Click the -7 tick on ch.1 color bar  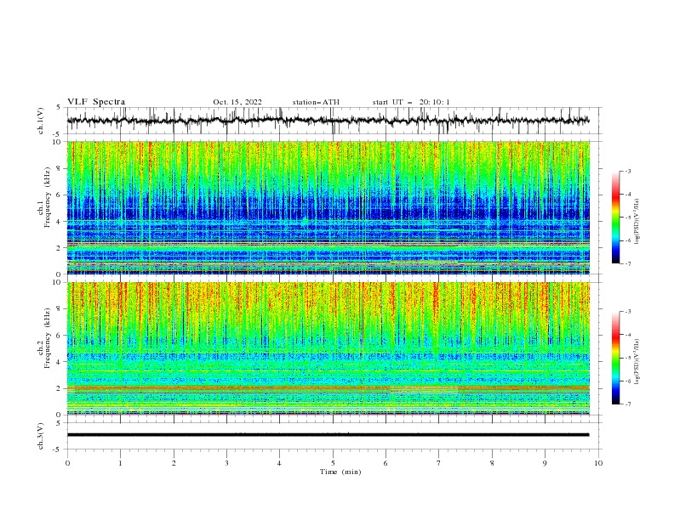628,263
